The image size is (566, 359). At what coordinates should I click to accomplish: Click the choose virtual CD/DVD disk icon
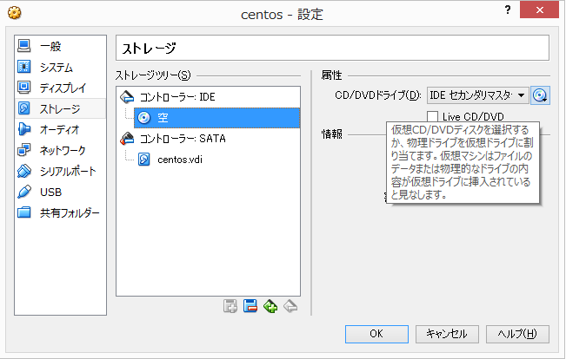(540, 95)
